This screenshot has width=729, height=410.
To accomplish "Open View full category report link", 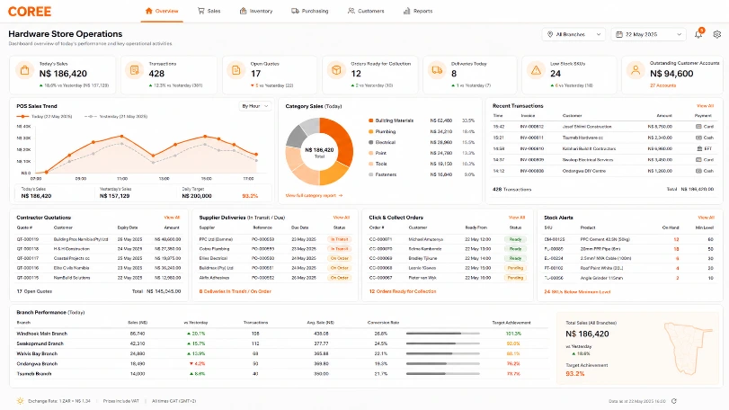I will point(314,196).
